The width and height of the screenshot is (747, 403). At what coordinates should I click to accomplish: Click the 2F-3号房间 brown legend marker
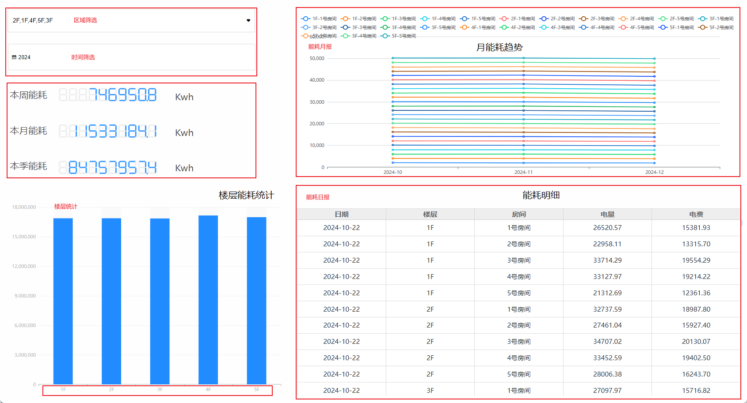tap(583, 19)
